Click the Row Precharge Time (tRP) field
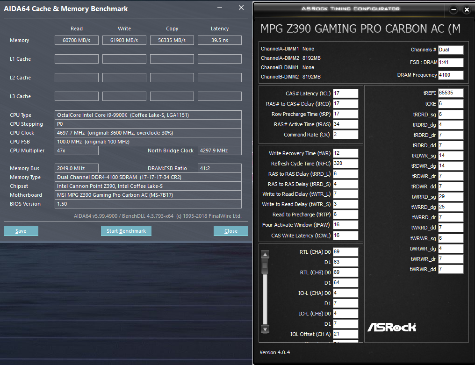The height and width of the screenshot is (365, 475). point(345,114)
